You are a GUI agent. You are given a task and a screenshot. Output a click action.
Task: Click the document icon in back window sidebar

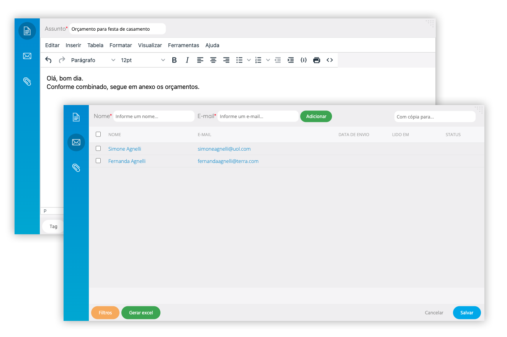pos(27,31)
